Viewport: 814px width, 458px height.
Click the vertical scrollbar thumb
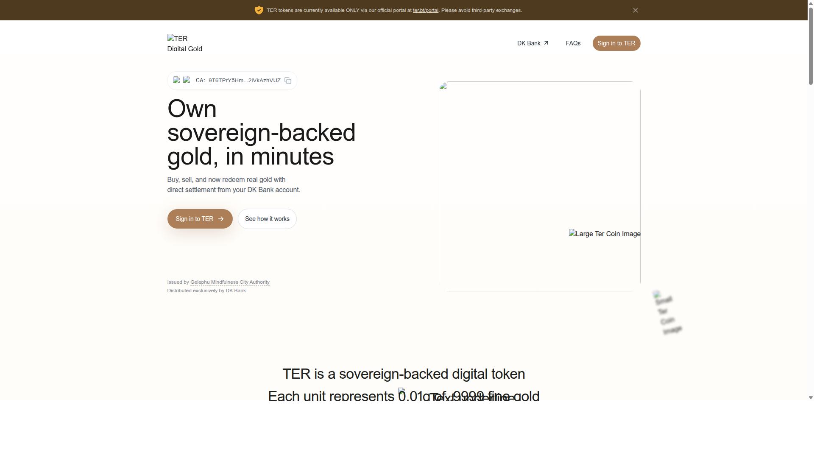[x=811, y=45]
